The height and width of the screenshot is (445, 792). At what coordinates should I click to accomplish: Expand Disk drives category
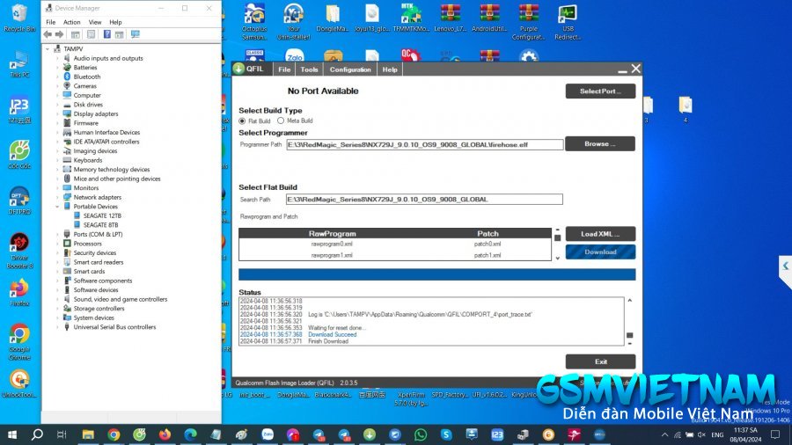click(57, 105)
